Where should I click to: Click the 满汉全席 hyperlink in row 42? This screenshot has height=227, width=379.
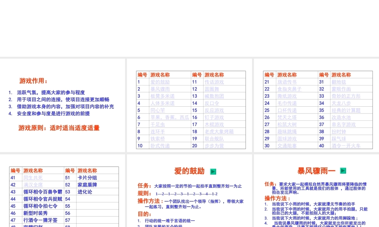[x=33, y=185]
